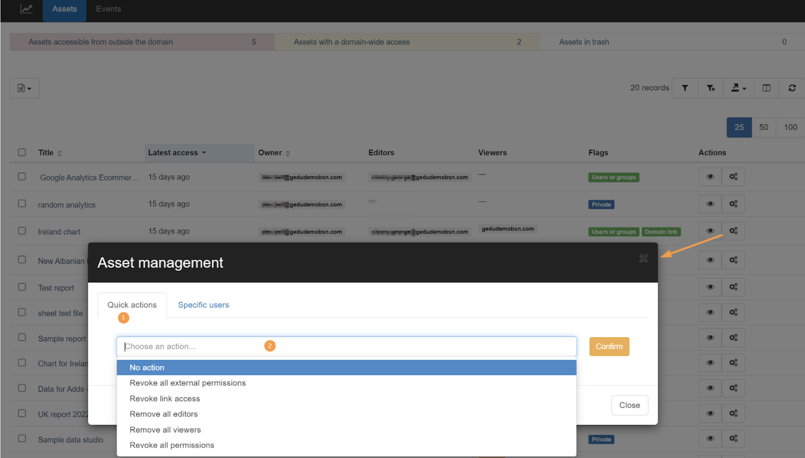This screenshot has width=805, height=458.
Task: Select the sheet test file row checkbox
Action: coord(22,312)
